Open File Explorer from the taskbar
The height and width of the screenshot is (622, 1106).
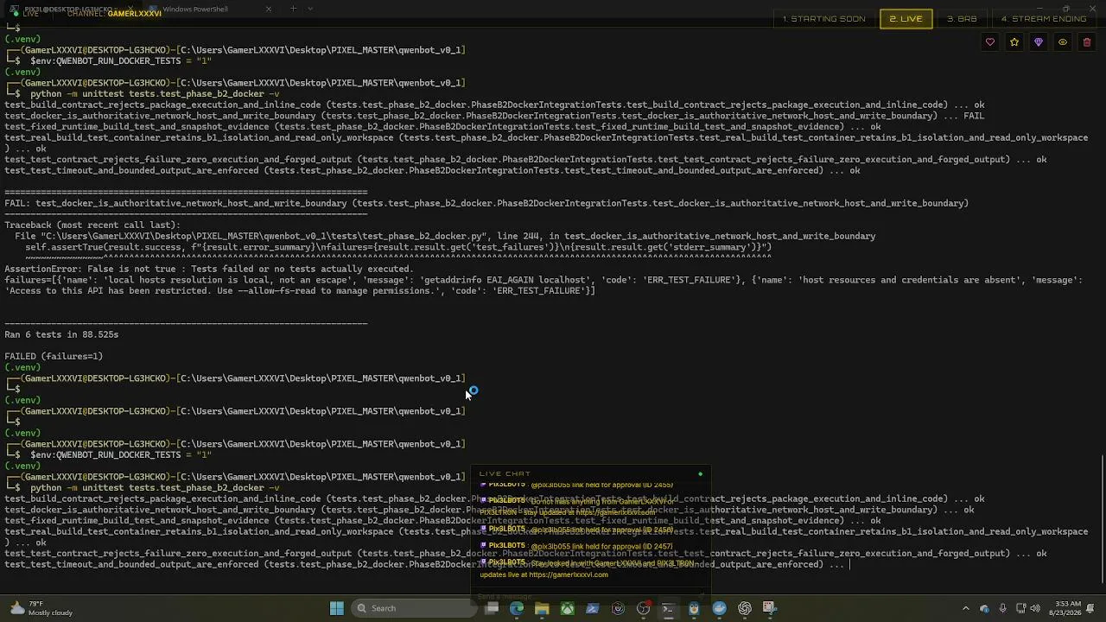pyautogui.click(x=542, y=608)
